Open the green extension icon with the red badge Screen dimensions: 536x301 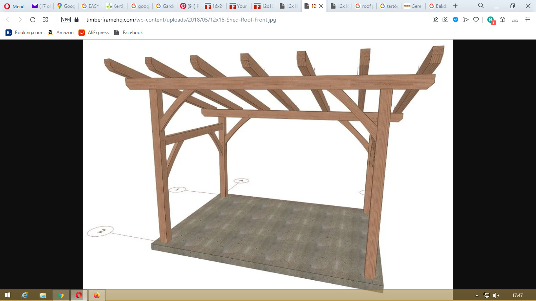point(491,20)
